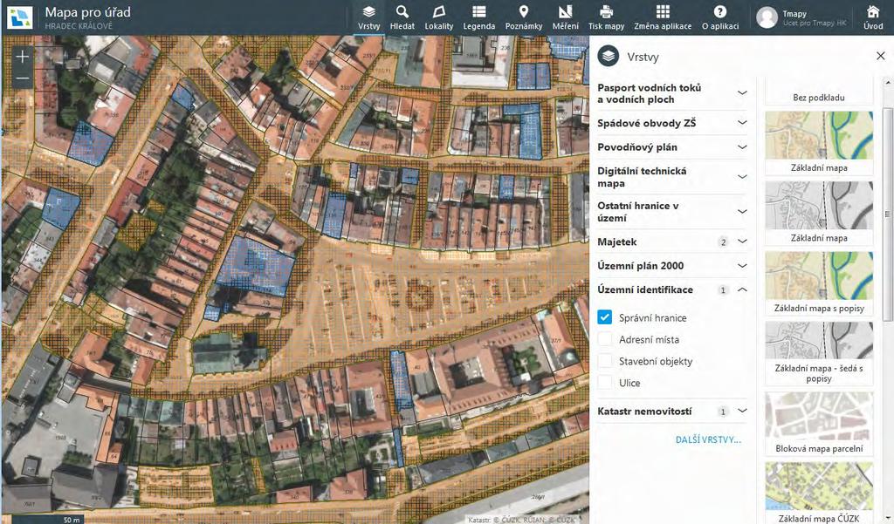This screenshot has width=894, height=524.
Task: Zoom out on the map
Action: click(22, 78)
